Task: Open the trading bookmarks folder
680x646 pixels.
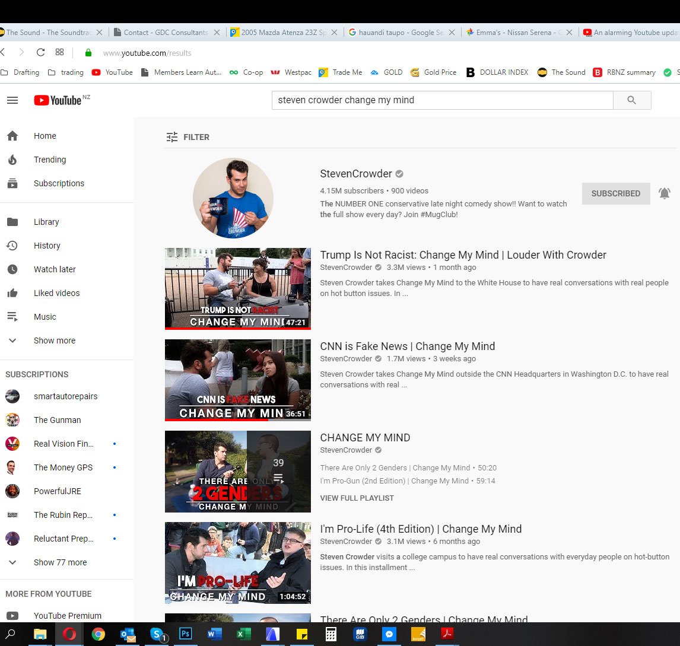Action: point(66,72)
